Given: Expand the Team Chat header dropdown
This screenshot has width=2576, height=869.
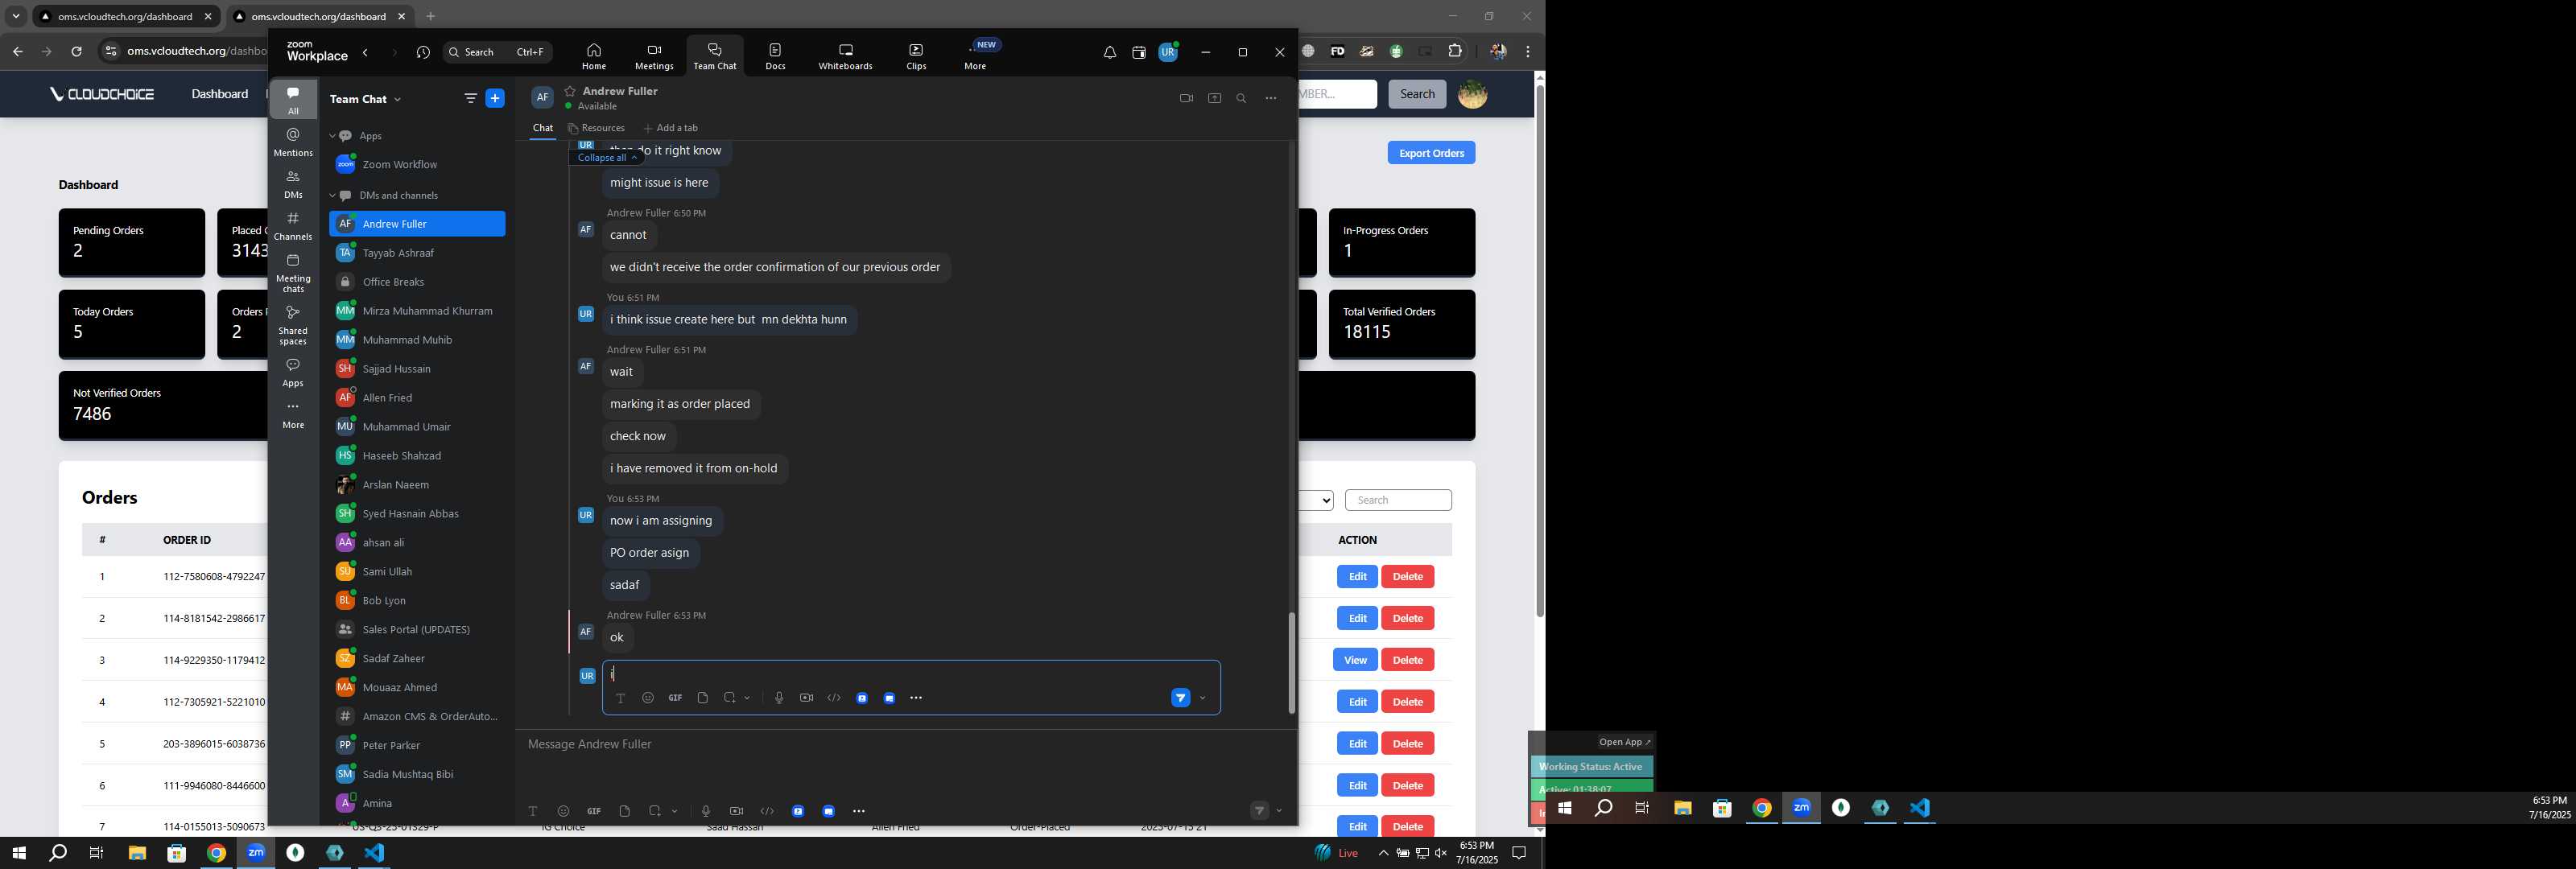Looking at the screenshot, I should [x=397, y=99].
